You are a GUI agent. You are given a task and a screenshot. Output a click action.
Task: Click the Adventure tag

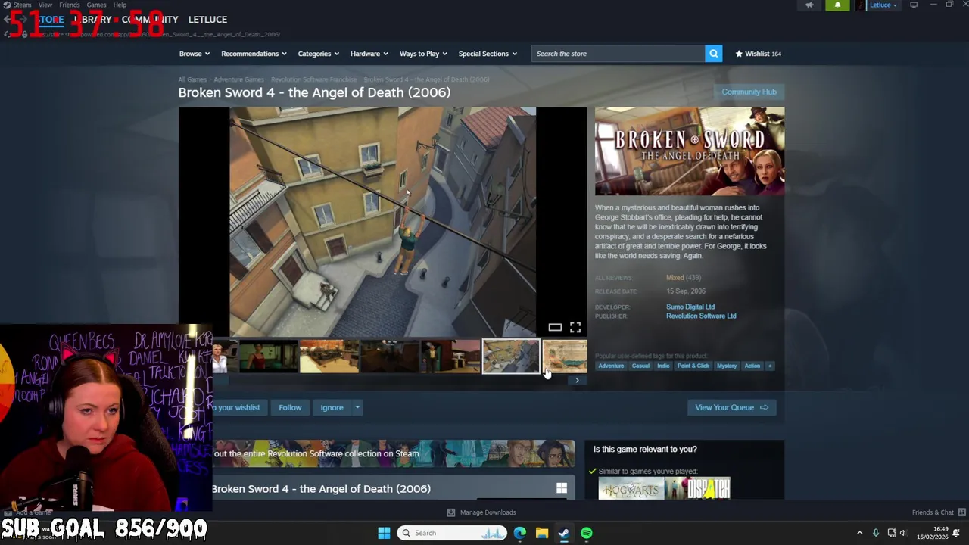pos(611,366)
